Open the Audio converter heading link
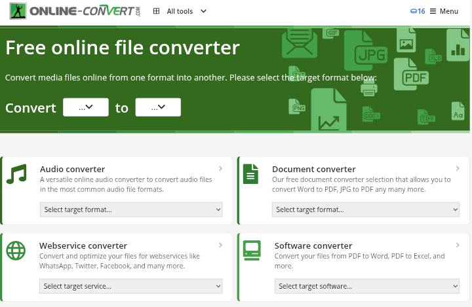The height and width of the screenshot is (307, 472). pyautogui.click(x=73, y=169)
